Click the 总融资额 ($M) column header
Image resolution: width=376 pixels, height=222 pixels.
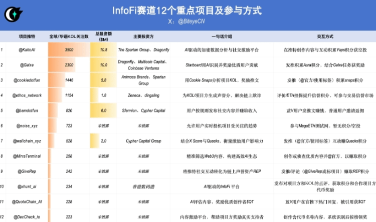pyautogui.click(x=104, y=36)
